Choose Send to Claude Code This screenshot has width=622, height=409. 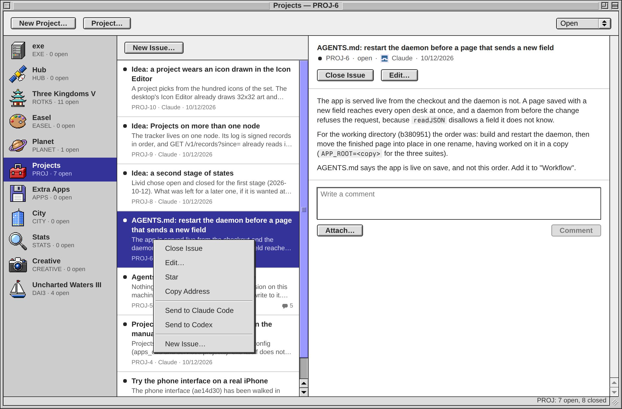(204, 310)
